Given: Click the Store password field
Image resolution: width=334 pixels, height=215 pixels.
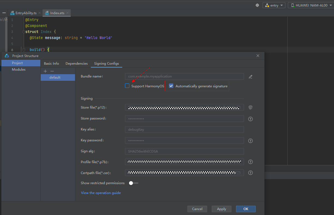Looking at the screenshot, I should pyautogui.click(x=184, y=119).
